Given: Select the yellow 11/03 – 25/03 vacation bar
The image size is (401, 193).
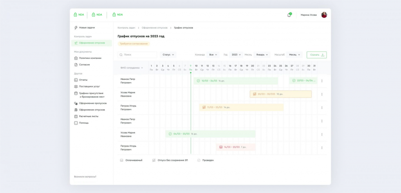Looking at the screenshot, I should 241,107.
